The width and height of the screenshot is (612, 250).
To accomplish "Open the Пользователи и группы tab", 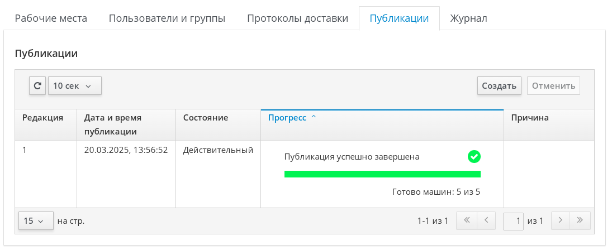I will click(x=167, y=18).
